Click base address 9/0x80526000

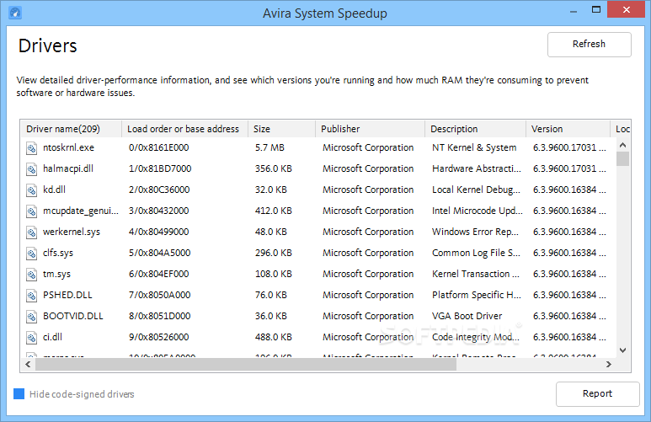tap(159, 337)
